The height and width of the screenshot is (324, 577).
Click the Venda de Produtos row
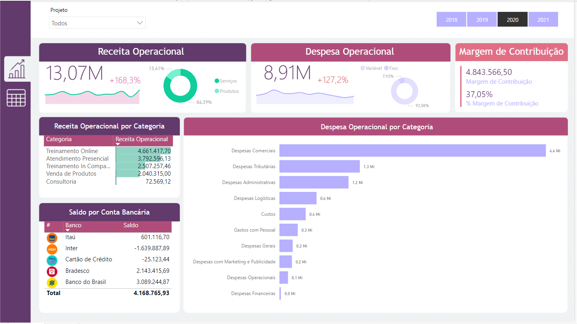108,174
